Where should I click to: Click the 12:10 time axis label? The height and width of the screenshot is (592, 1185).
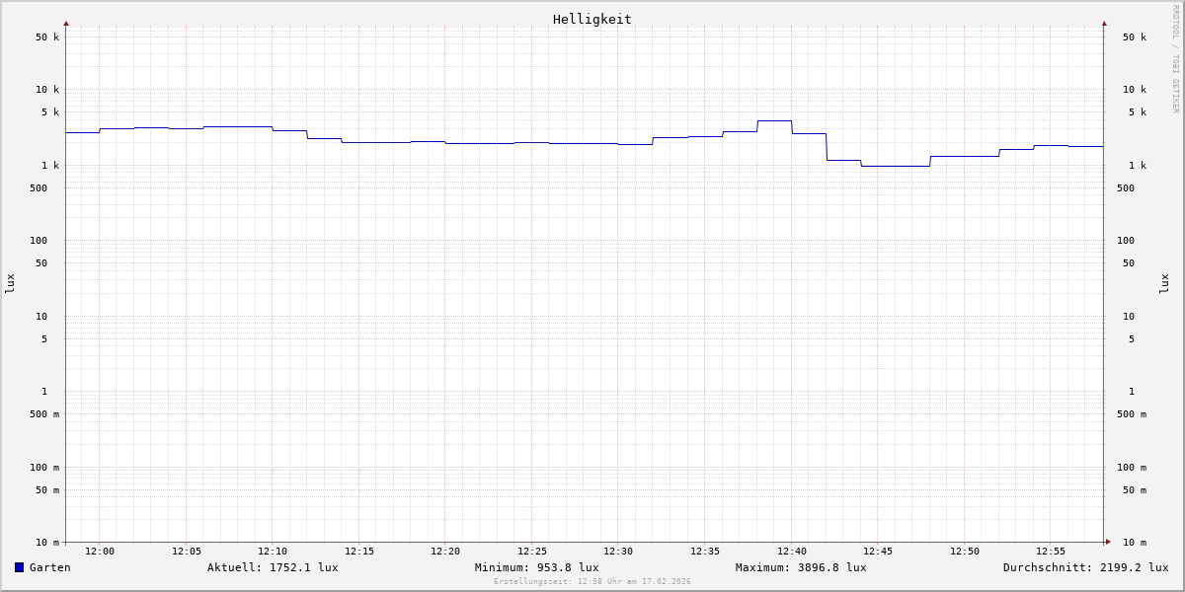[x=273, y=552]
